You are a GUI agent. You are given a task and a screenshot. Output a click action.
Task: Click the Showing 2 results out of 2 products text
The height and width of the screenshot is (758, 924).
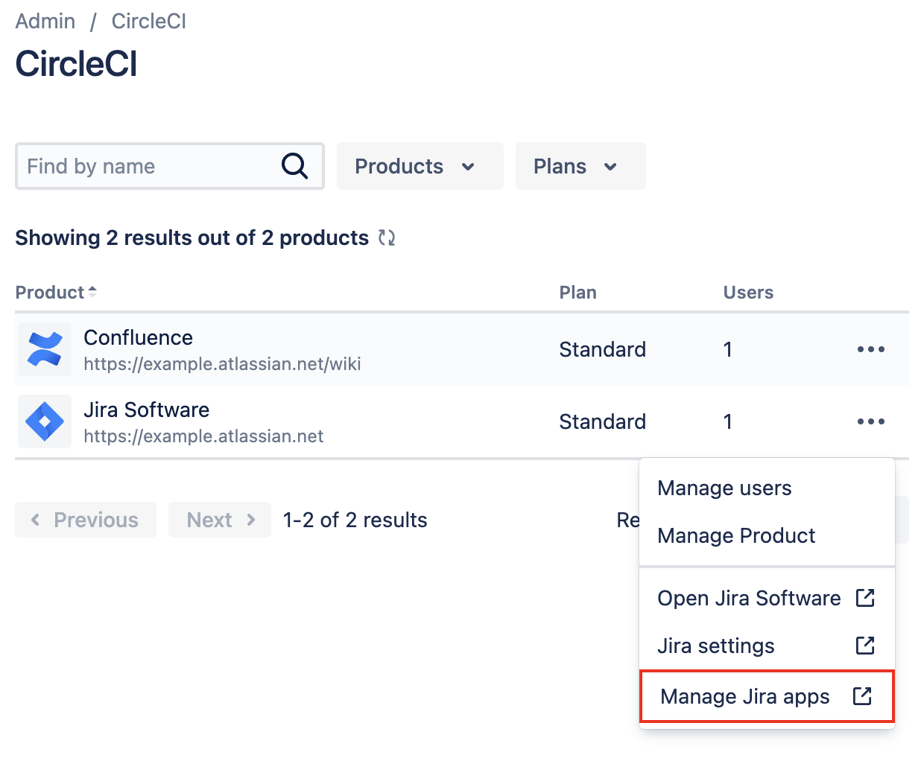point(192,238)
